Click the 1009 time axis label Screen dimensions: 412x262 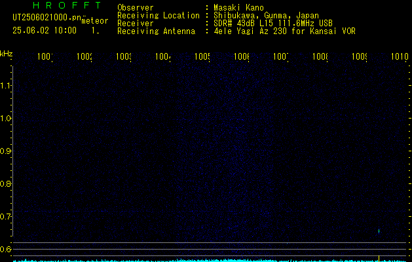[359, 56]
